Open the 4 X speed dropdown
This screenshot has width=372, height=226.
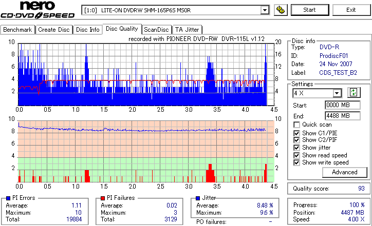(x=337, y=93)
